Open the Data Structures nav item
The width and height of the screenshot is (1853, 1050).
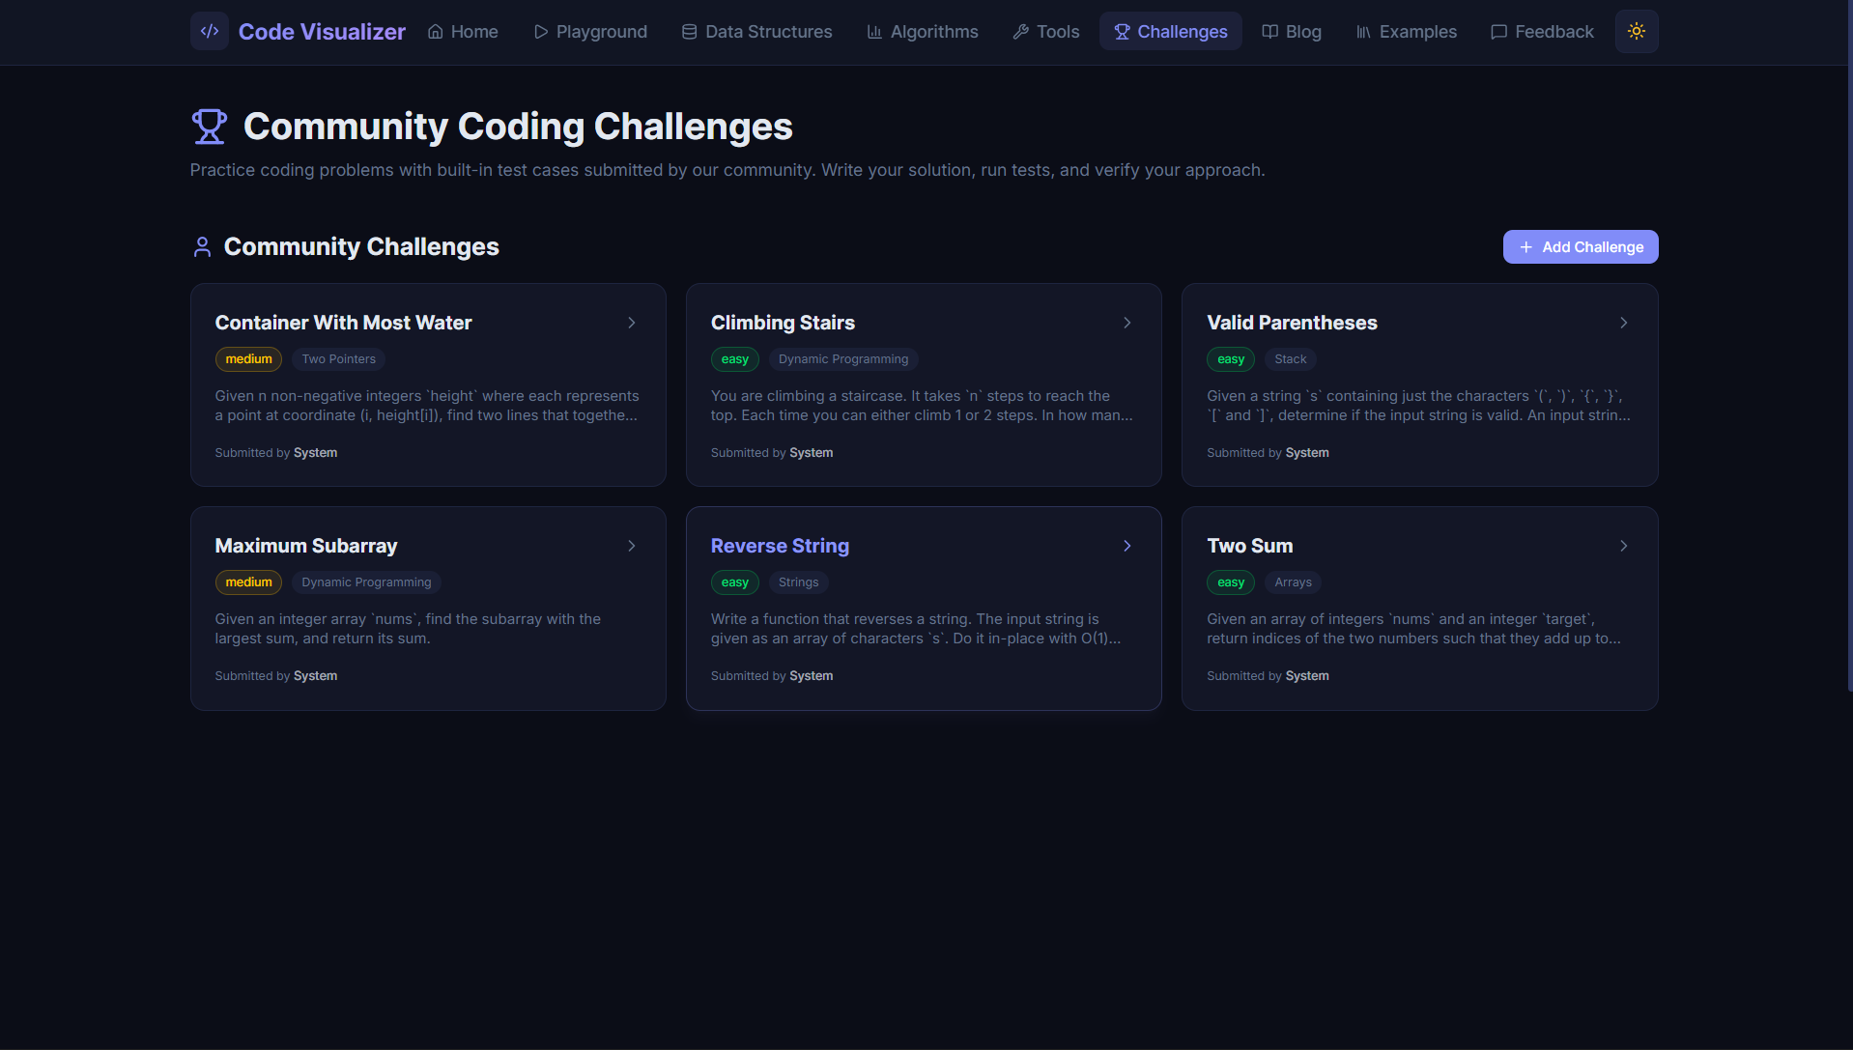click(x=756, y=32)
